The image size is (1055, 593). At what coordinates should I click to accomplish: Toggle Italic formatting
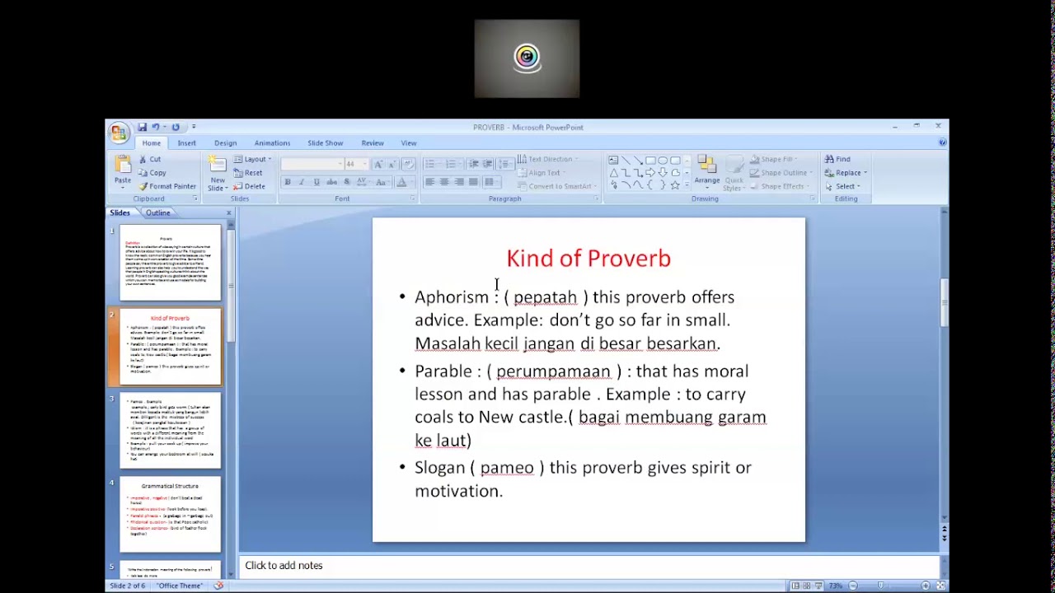tap(302, 182)
